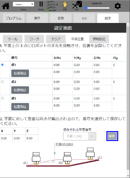The height and width of the screenshot is (178, 130).
Task: Click the 保存 save button
Action: (112, 136)
